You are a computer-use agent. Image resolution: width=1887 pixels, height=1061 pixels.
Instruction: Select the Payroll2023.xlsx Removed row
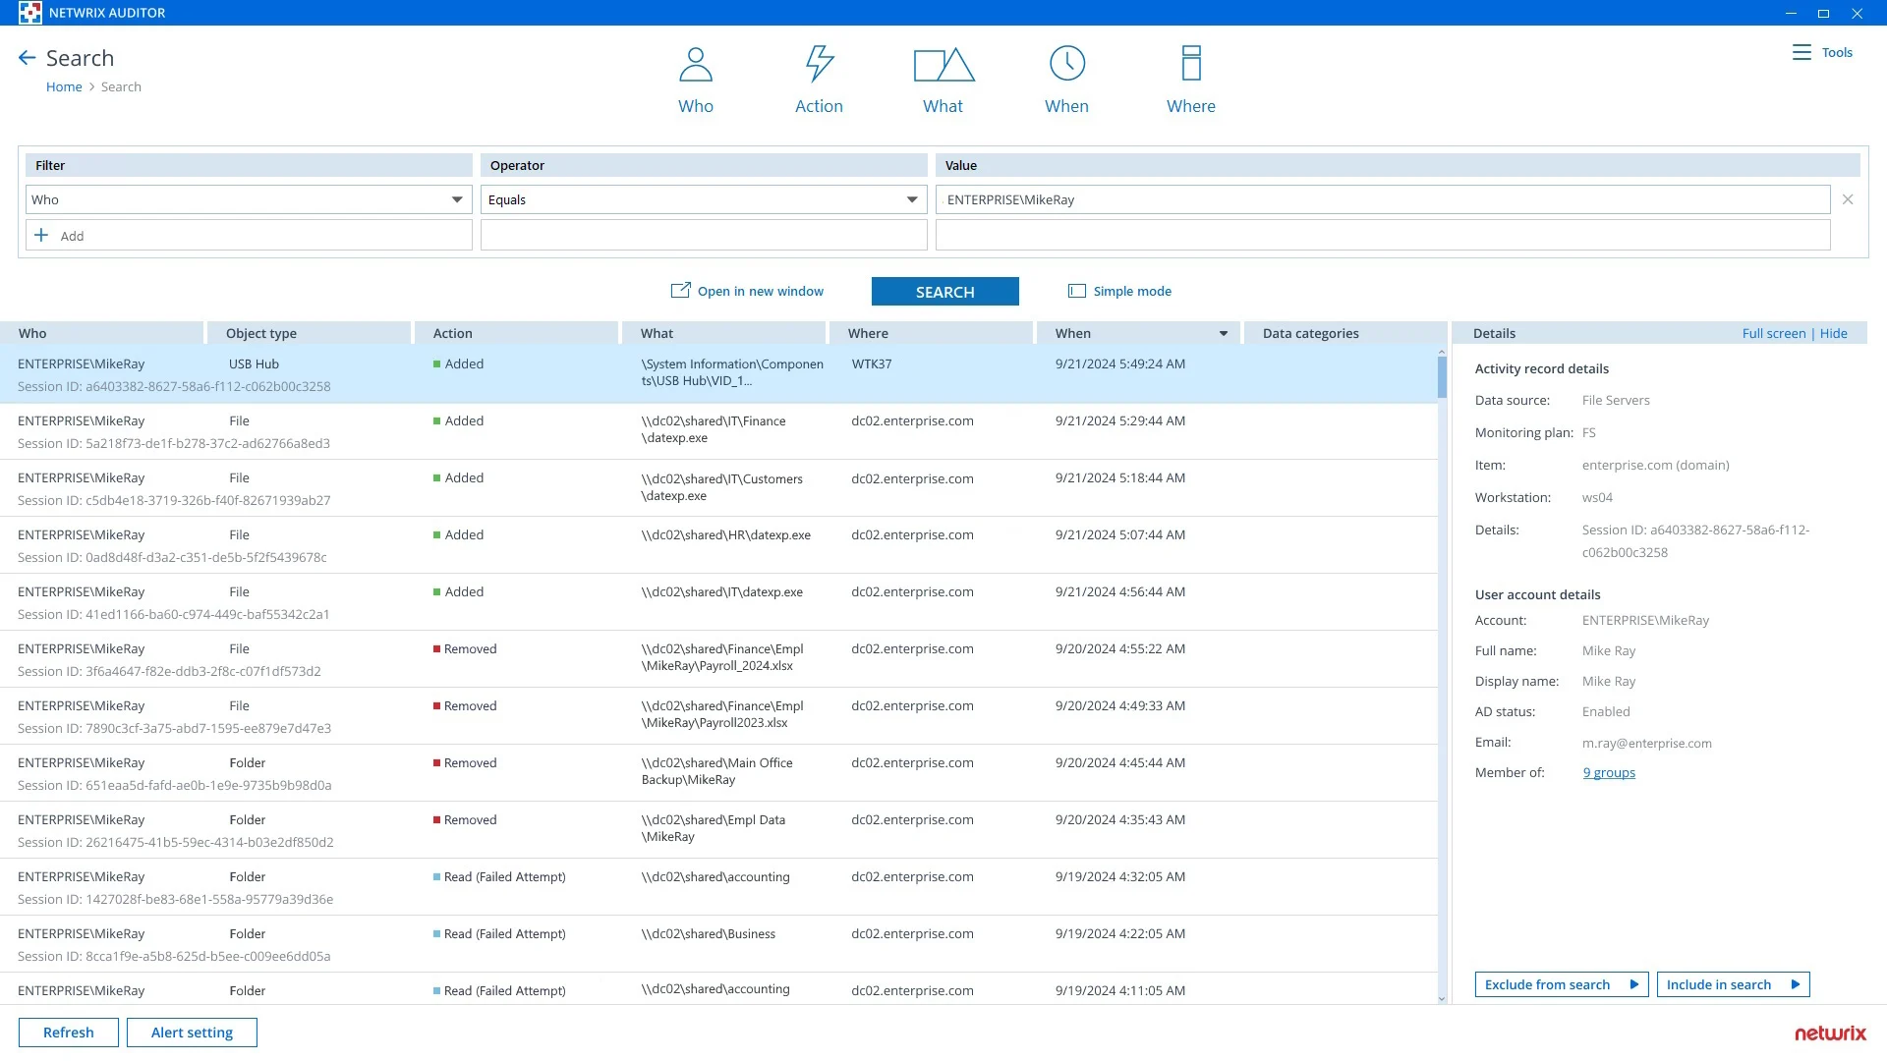pyautogui.click(x=718, y=716)
